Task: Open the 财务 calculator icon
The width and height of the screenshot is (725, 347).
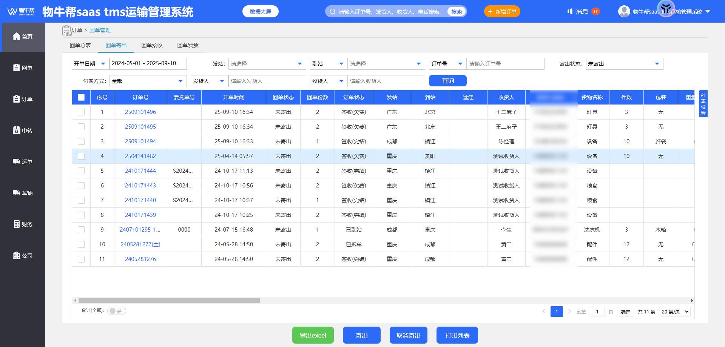Action: coord(16,224)
